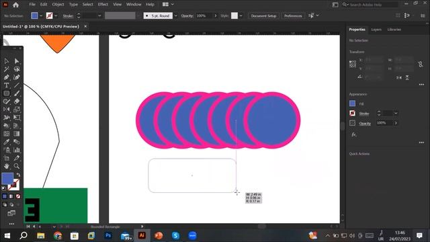
Task: Switch to the Layers tab
Action: tap(376, 30)
